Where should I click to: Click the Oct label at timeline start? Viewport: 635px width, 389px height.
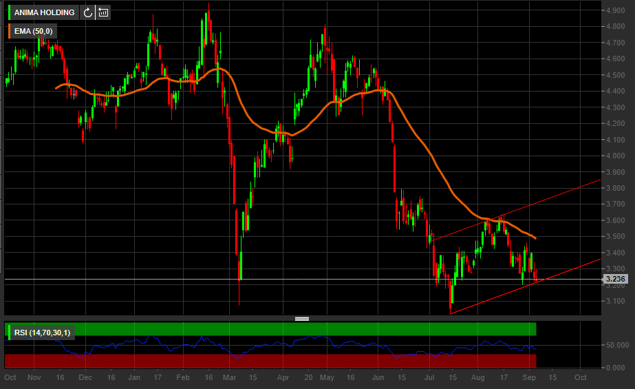click(x=10, y=377)
